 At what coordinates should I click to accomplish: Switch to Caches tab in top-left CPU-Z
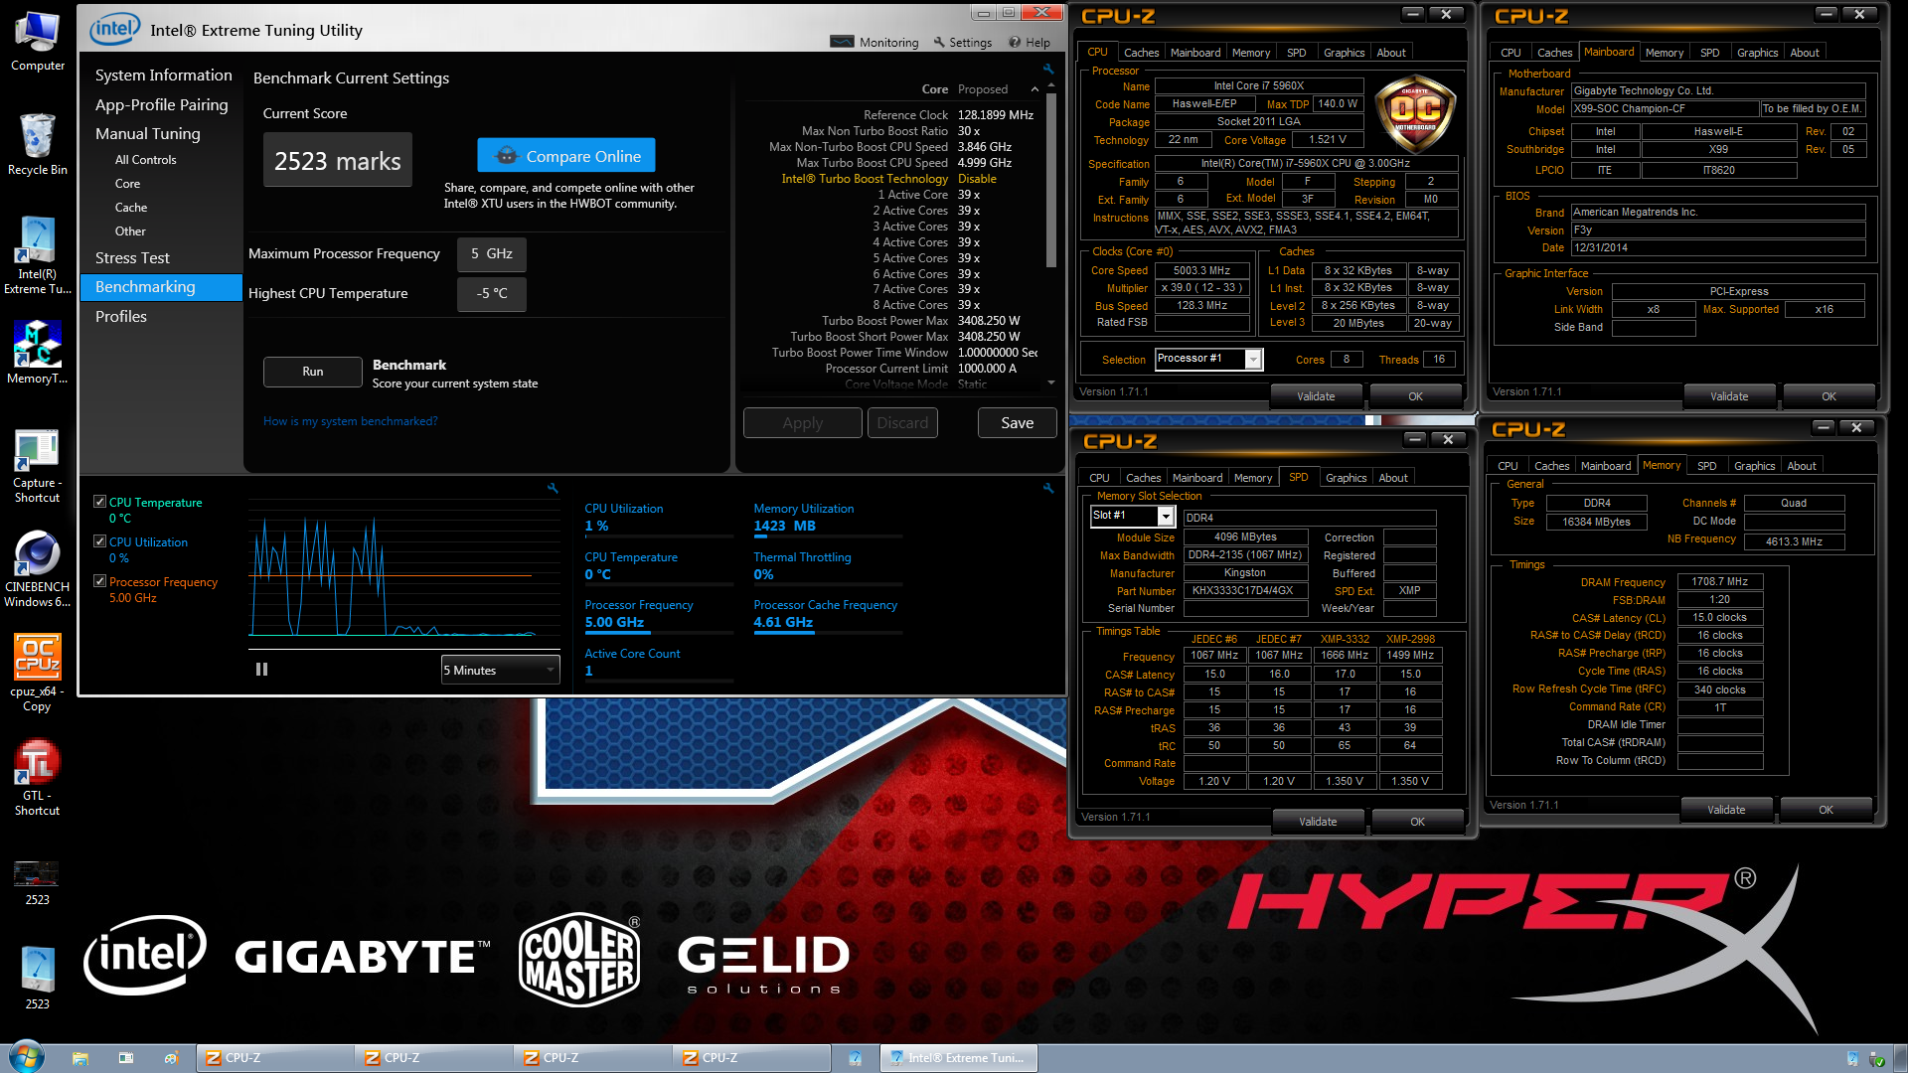tap(1141, 53)
